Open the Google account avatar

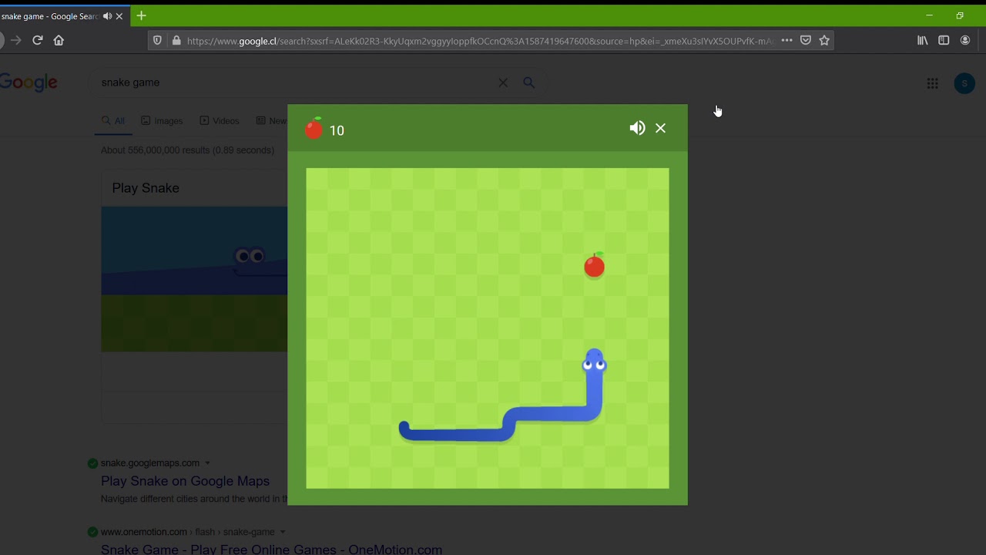click(964, 83)
